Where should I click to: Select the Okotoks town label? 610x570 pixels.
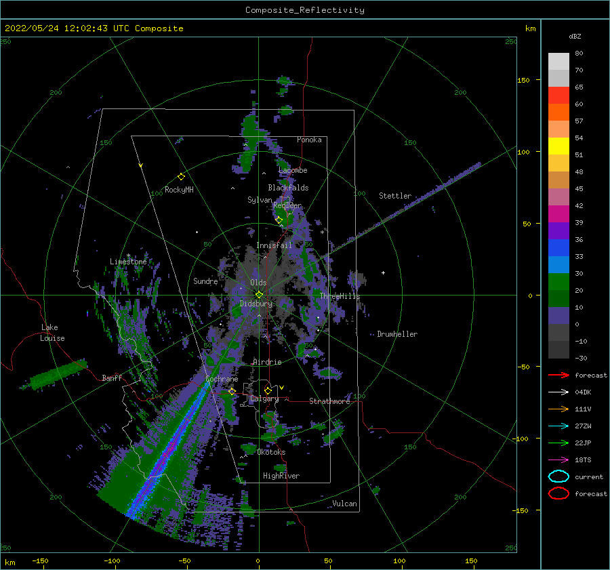point(271,452)
